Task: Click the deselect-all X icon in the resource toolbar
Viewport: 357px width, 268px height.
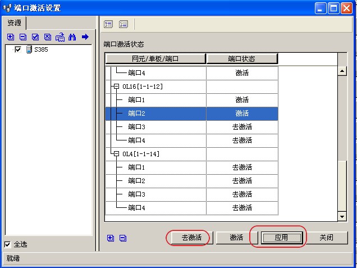Action: 47,37
